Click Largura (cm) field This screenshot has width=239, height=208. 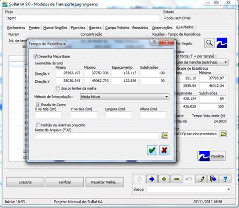coord(118,115)
